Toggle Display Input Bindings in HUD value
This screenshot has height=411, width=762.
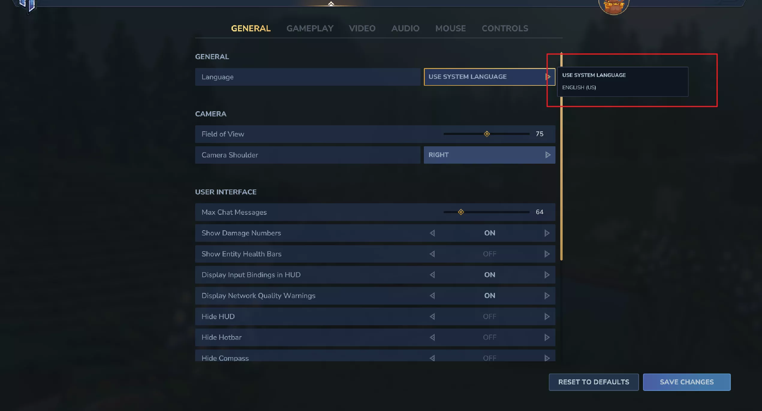[x=489, y=275]
